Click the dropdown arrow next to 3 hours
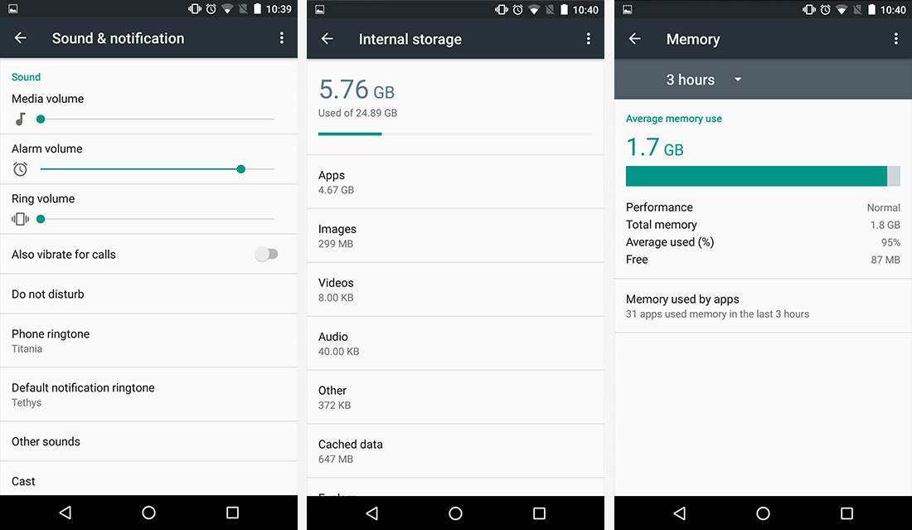The width and height of the screenshot is (912, 530). [738, 79]
